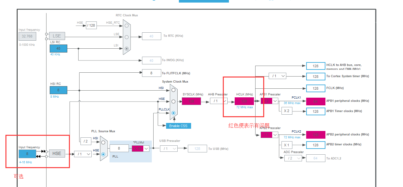This screenshot has height=187, width=403.
Task: Click the /128 RTC divider block
Action: [91, 25]
